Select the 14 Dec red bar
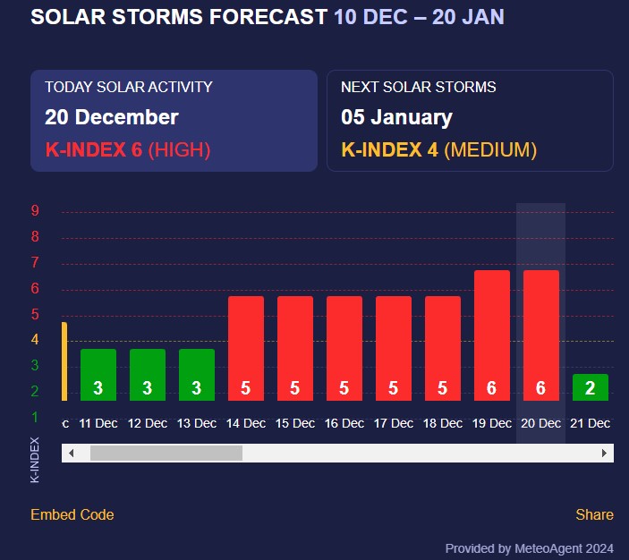Image resolution: width=629 pixels, height=560 pixels. tap(246, 349)
